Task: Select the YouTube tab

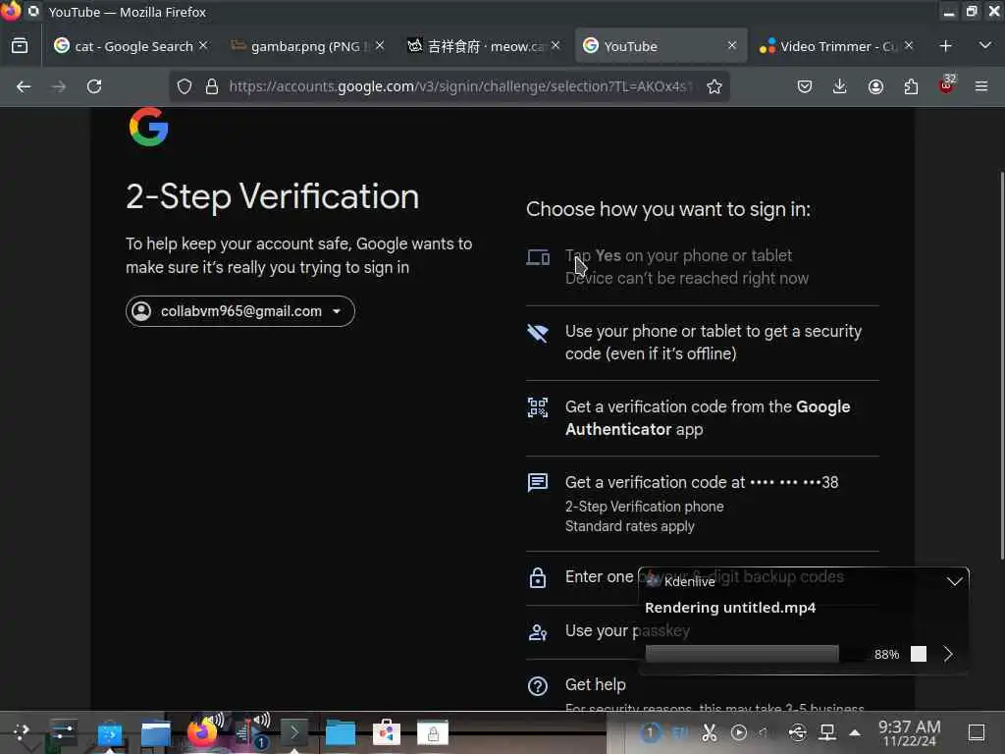Action: point(661,46)
